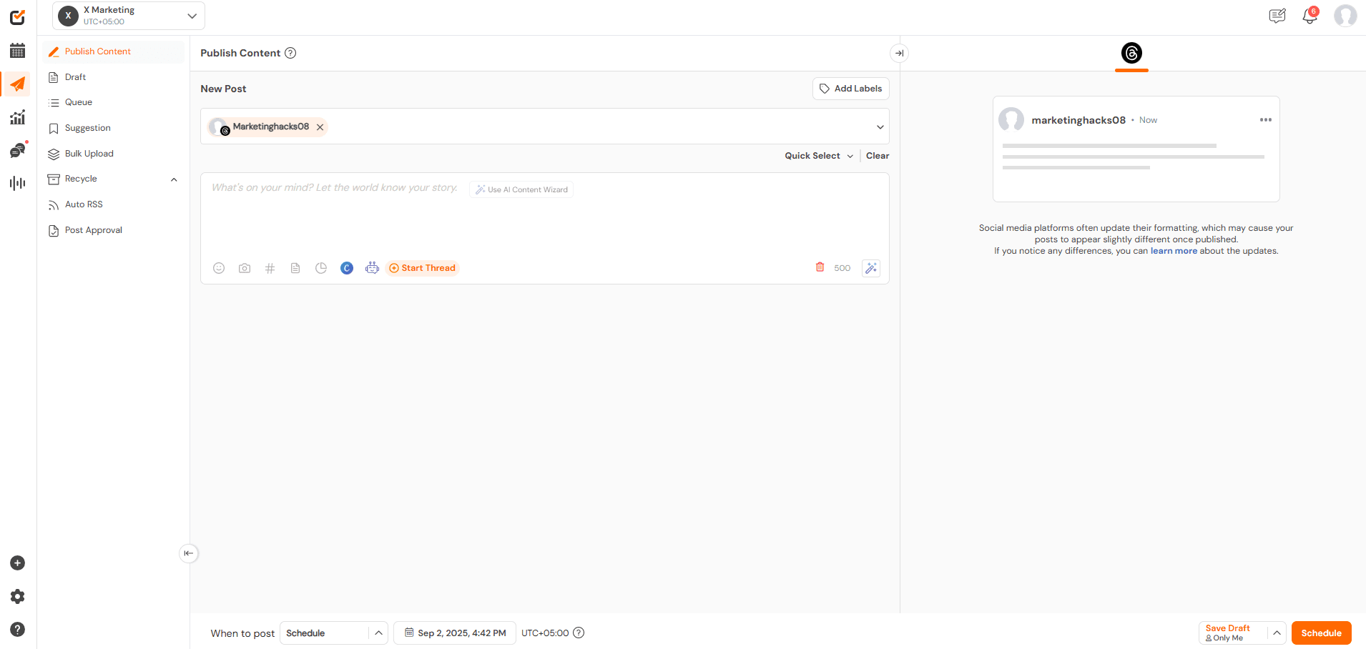The width and height of the screenshot is (1366, 649).
Task: Open the image upload camera icon
Action: tap(244, 267)
